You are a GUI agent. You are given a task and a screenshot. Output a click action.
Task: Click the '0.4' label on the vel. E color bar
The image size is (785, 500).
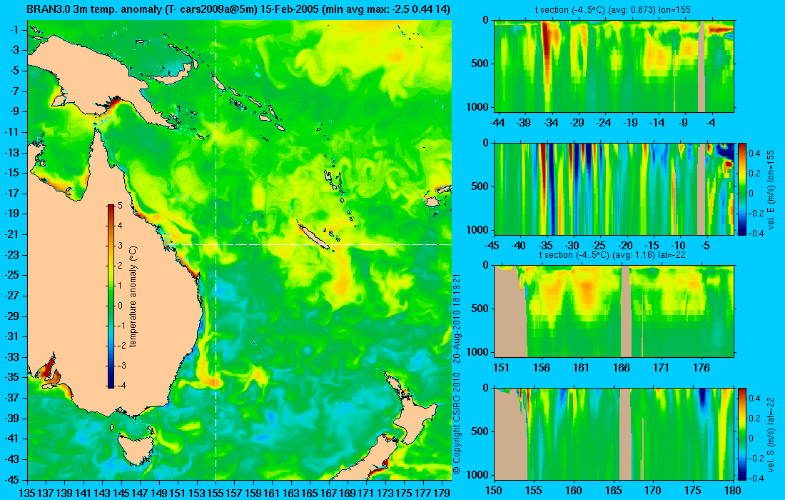(x=754, y=153)
